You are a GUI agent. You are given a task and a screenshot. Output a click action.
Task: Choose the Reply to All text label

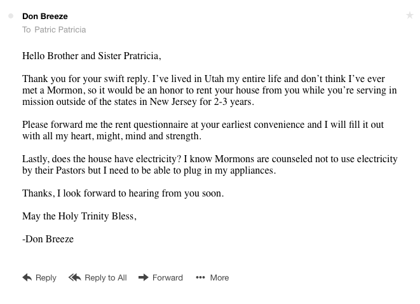105,277
